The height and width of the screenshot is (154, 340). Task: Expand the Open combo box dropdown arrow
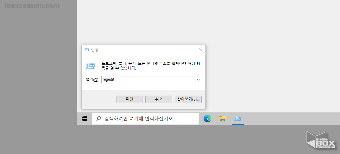[198, 79]
